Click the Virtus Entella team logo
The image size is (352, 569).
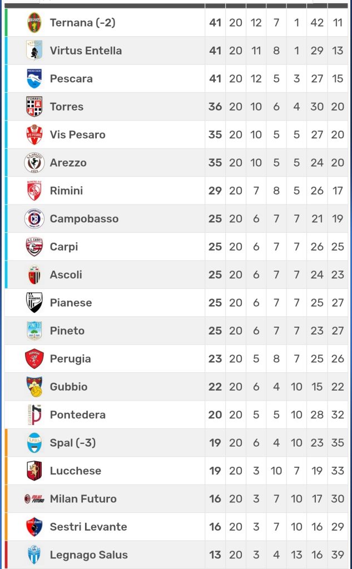point(34,51)
